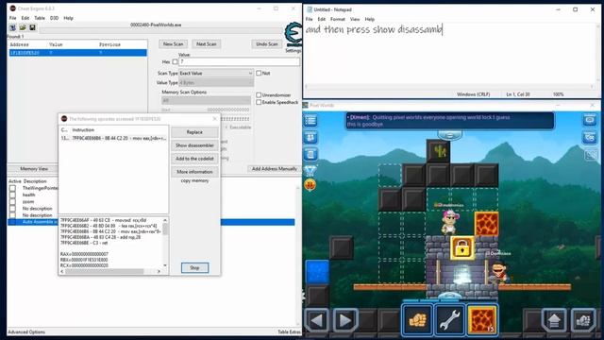Select the found address row in results
Image resolution: width=604 pixels, height=340 pixels.
77,53
